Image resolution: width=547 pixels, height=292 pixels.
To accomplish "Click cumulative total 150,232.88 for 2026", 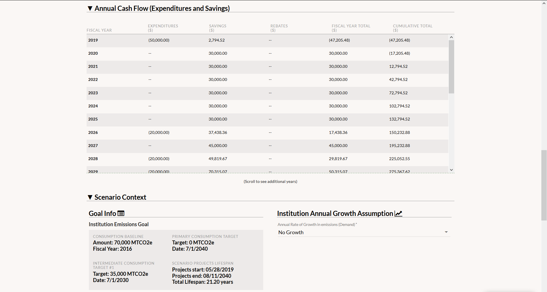I will (399, 132).
